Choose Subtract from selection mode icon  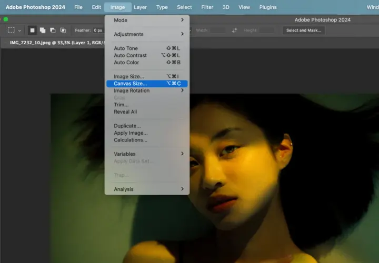53,30
